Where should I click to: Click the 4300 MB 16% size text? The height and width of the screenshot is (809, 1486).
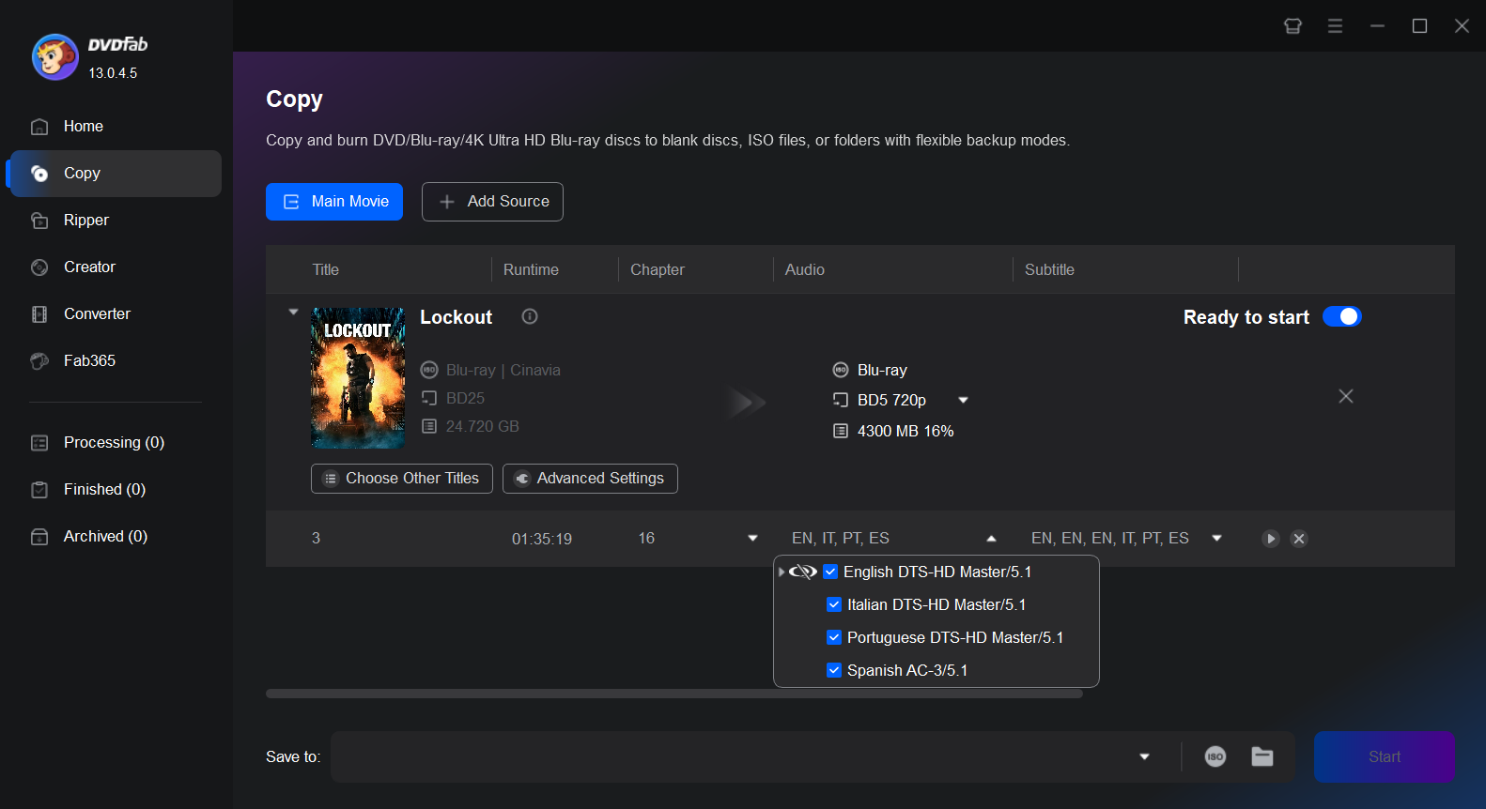click(x=906, y=432)
